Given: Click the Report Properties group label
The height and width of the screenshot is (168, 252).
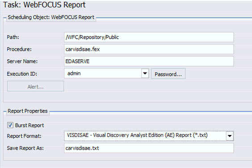Looking at the screenshot, I should 28,111.
